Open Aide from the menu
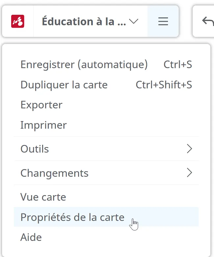The height and width of the screenshot is (257, 214). pos(106,237)
